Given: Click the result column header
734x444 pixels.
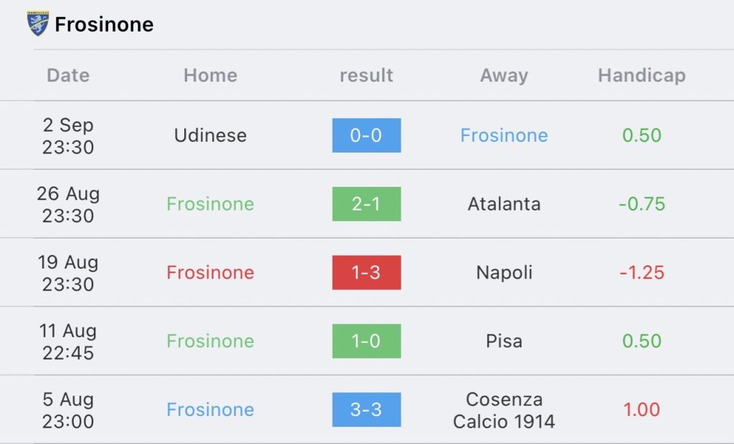Looking at the screenshot, I should [366, 75].
